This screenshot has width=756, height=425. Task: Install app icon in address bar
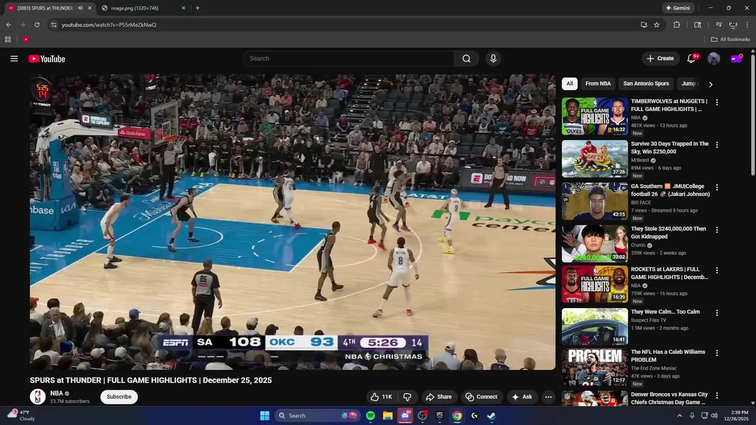[x=644, y=25]
